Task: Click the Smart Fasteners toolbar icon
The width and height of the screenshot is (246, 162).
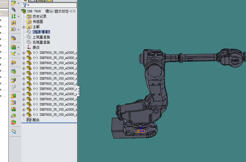Action: (14, 23)
